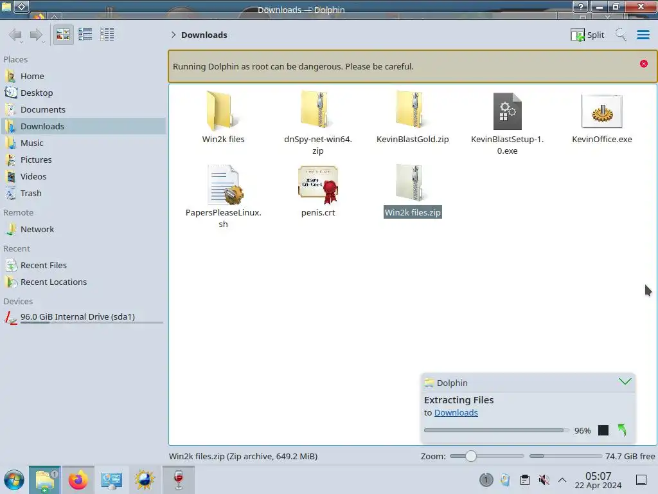Open Home in Places panel
Image resolution: width=658 pixels, height=494 pixels.
pyautogui.click(x=84, y=76)
